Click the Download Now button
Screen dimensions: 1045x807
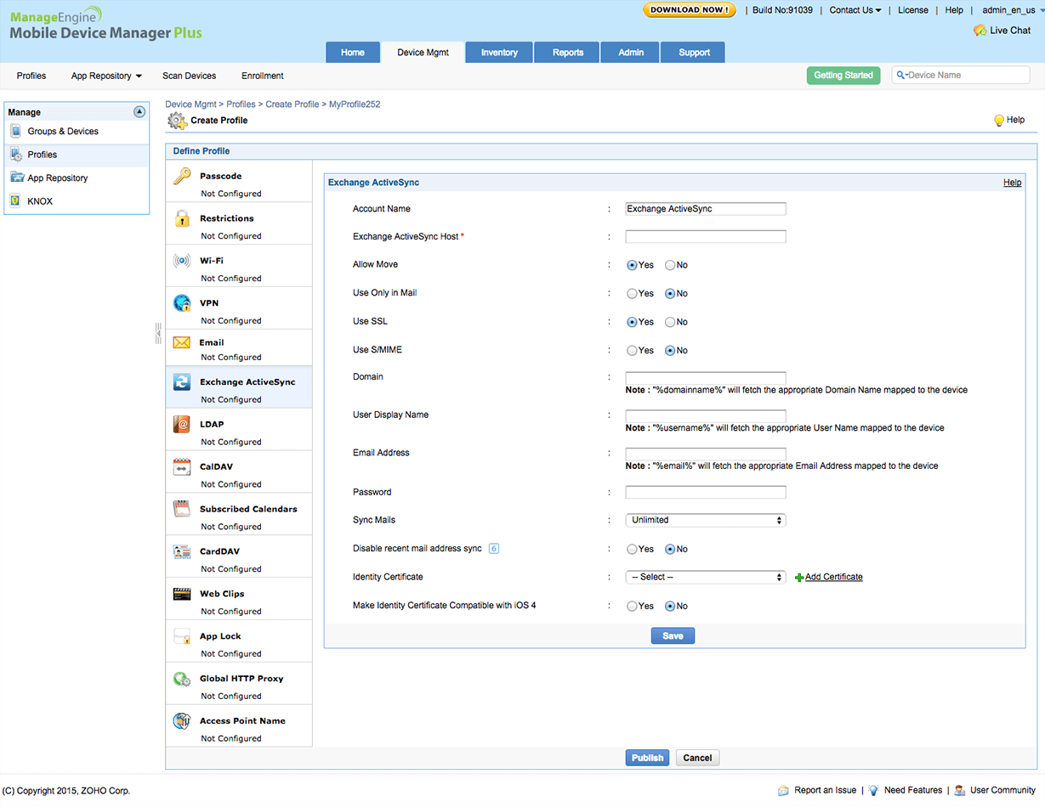690,10
